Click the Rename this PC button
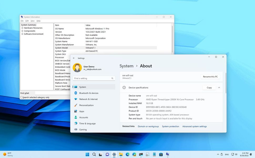This screenshot has width=255, height=158. pyautogui.click(x=210, y=77)
